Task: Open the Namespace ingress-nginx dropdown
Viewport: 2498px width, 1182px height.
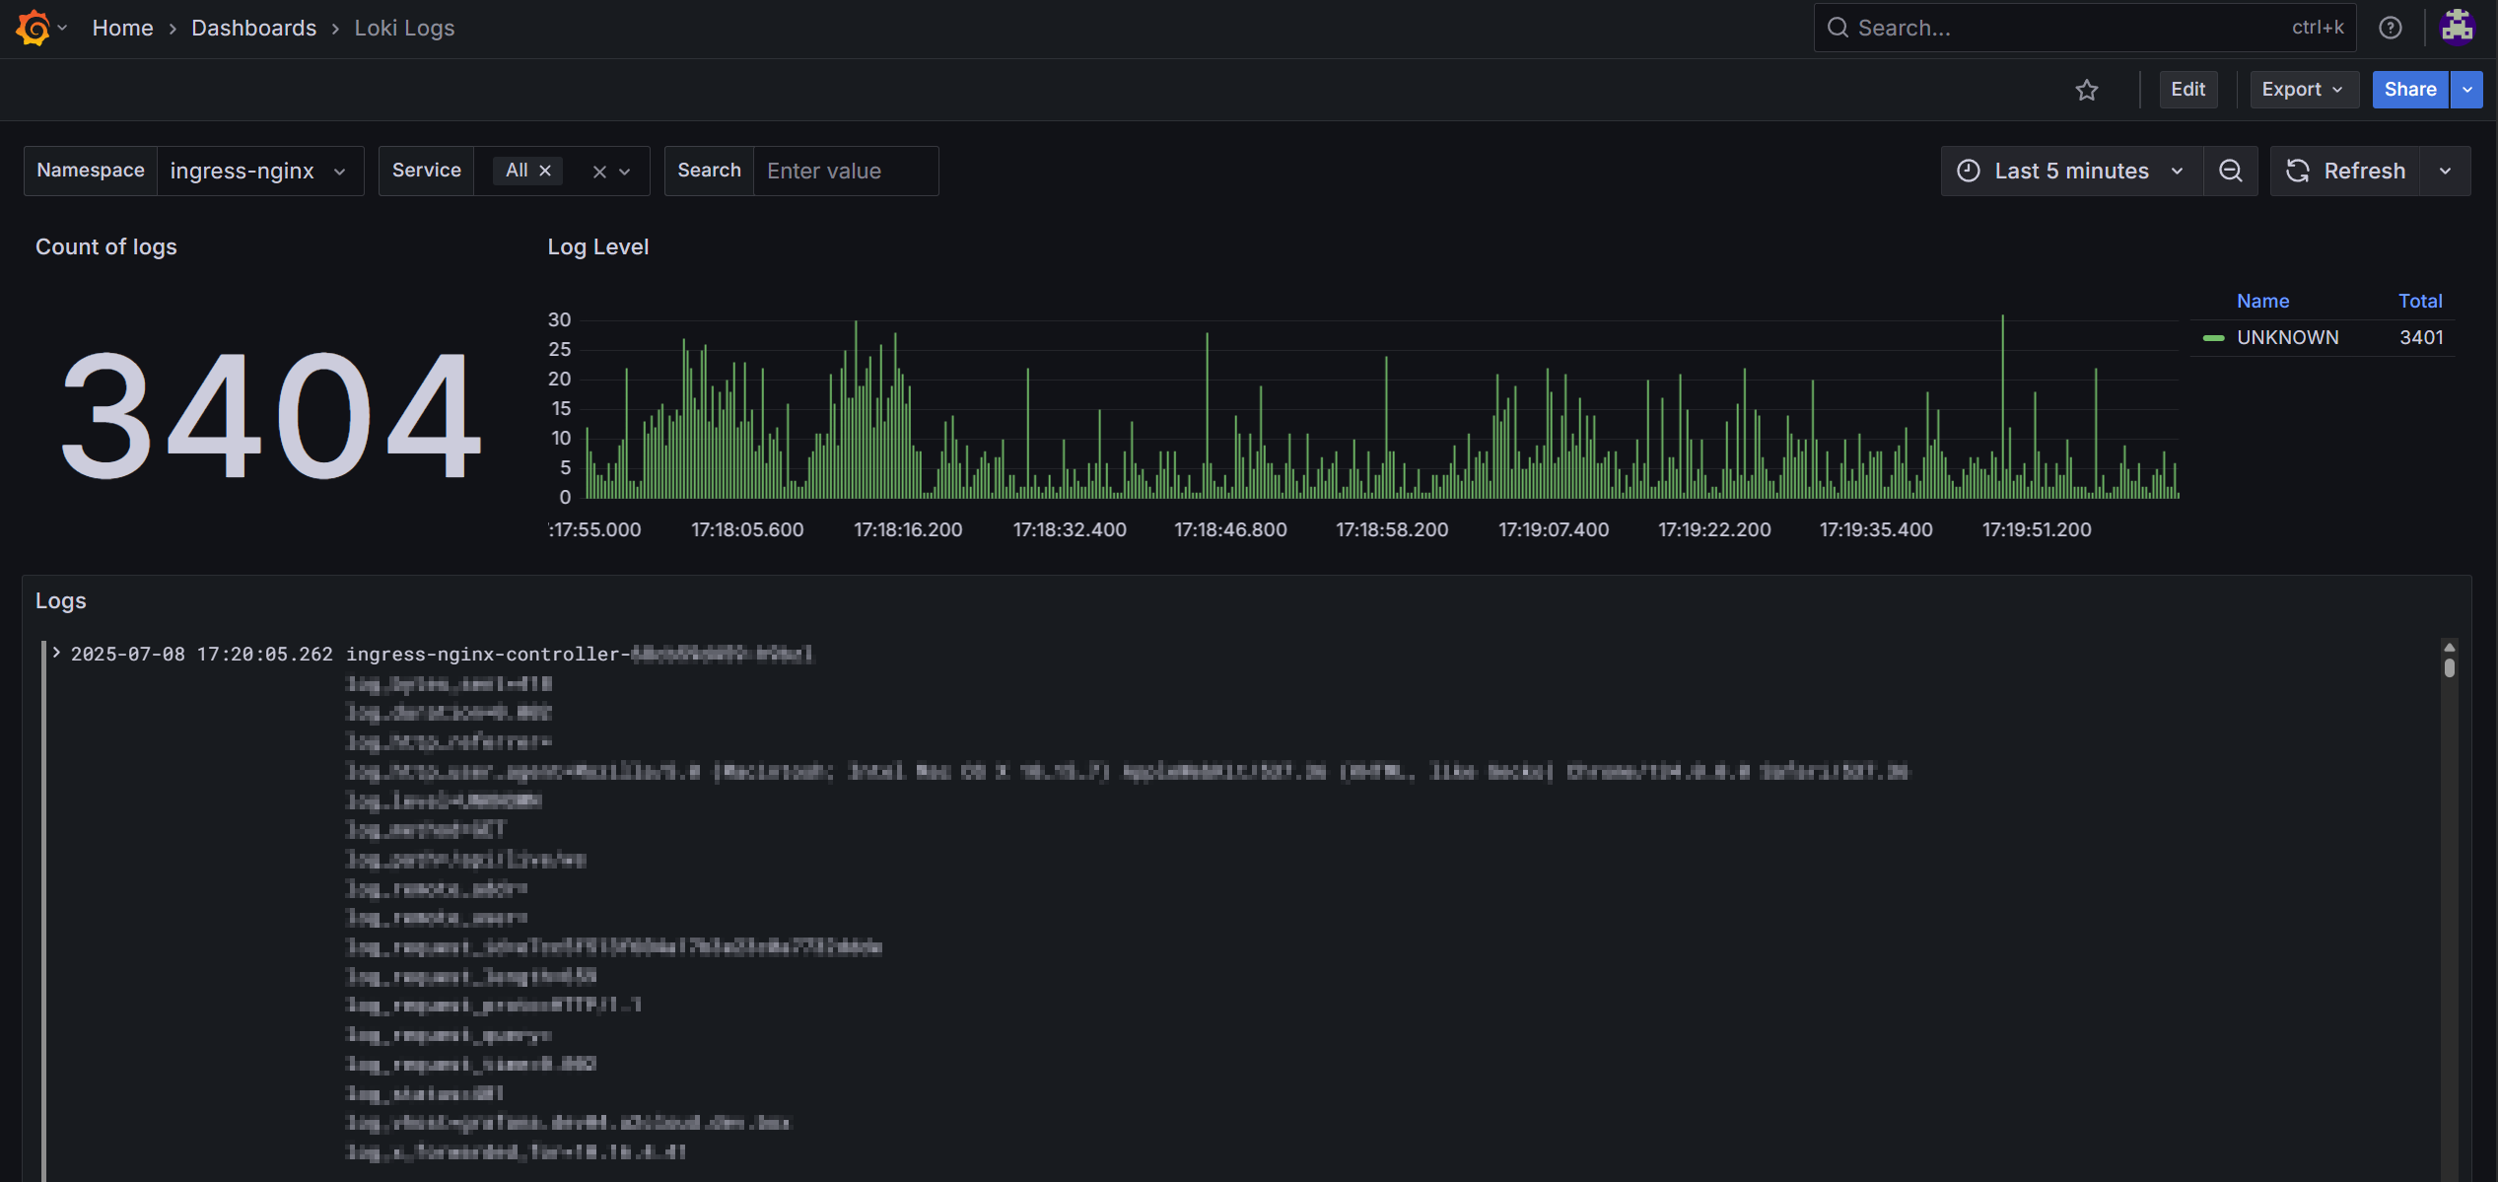Action: point(260,171)
